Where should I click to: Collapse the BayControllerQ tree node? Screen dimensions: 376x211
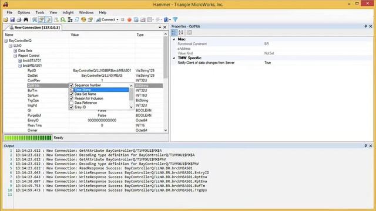tap(6, 40)
